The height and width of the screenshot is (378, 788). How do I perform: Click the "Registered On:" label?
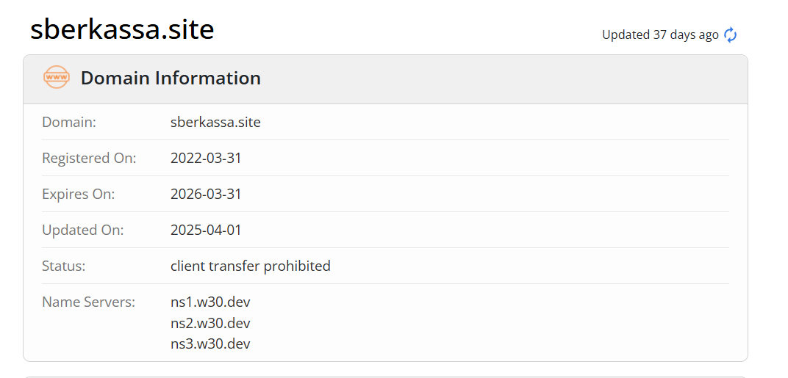[x=89, y=158]
